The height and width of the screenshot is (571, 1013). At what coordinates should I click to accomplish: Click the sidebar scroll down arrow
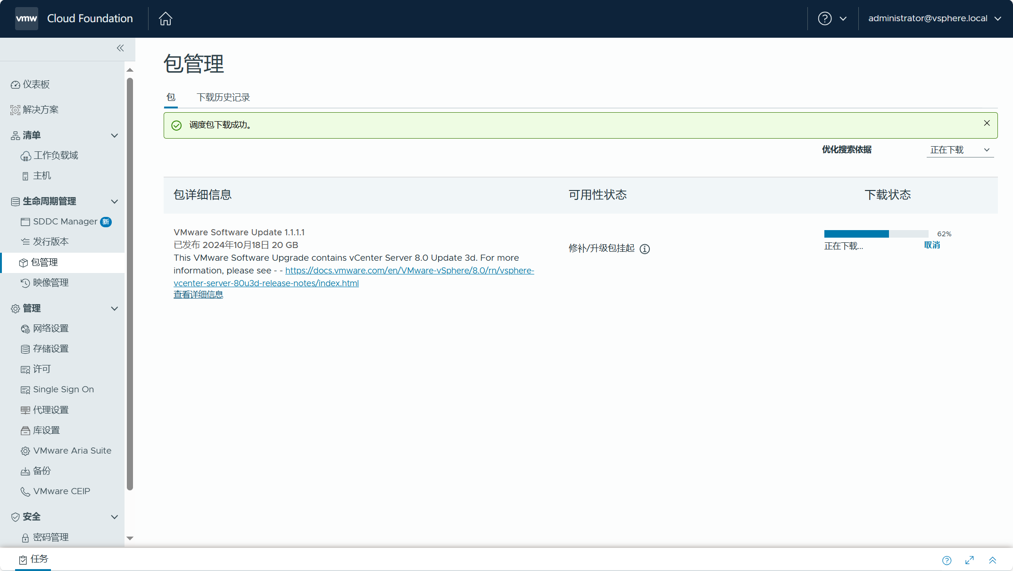tap(130, 538)
